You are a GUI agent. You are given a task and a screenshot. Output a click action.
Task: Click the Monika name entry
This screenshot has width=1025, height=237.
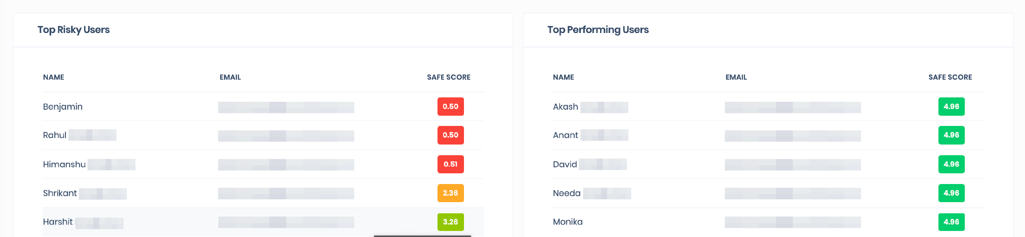(568, 222)
